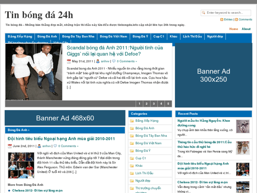This screenshot has height=193, width=257.
Task: Open Cup C1 navigation item
Action: (x=159, y=36)
